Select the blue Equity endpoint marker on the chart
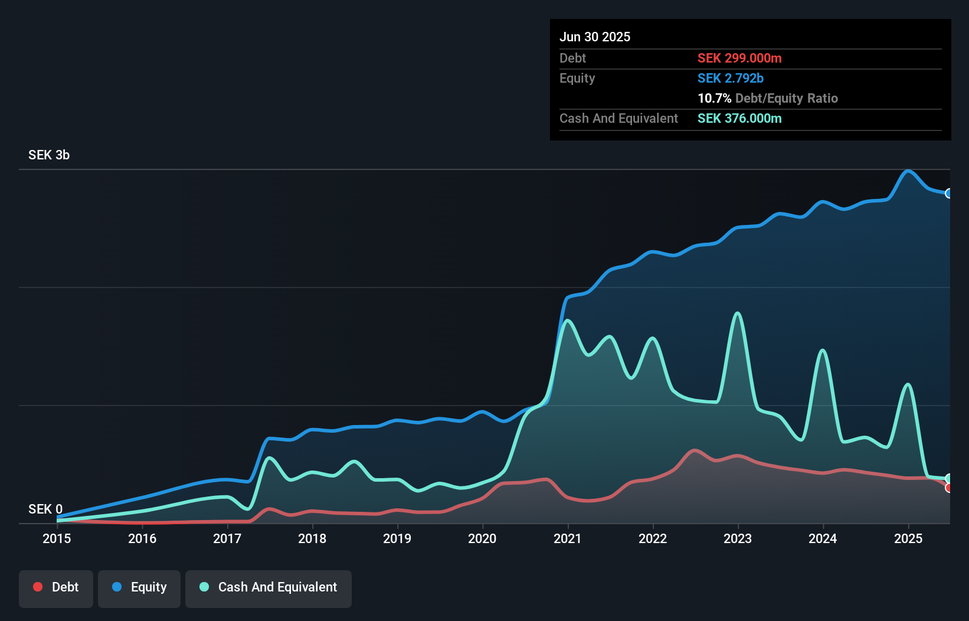969x621 pixels. (949, 193)
